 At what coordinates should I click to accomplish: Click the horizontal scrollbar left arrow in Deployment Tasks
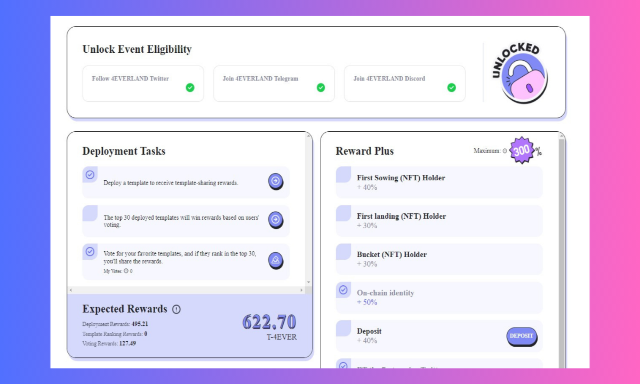[x=70, y=290]
